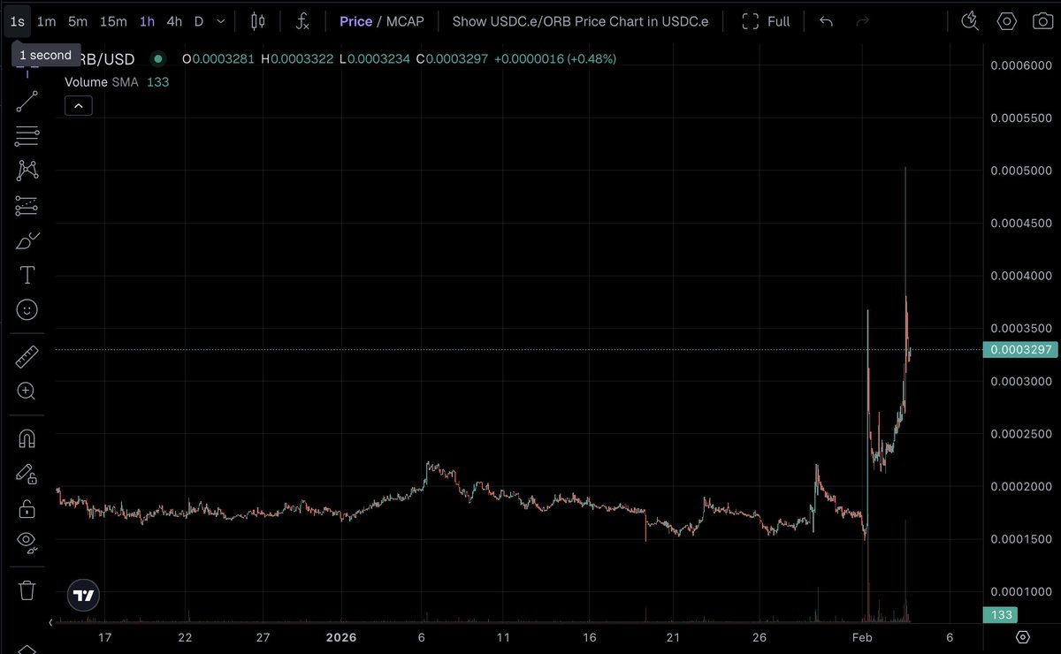
Task: Open the emoji icons tool
Action: (27, 310)
